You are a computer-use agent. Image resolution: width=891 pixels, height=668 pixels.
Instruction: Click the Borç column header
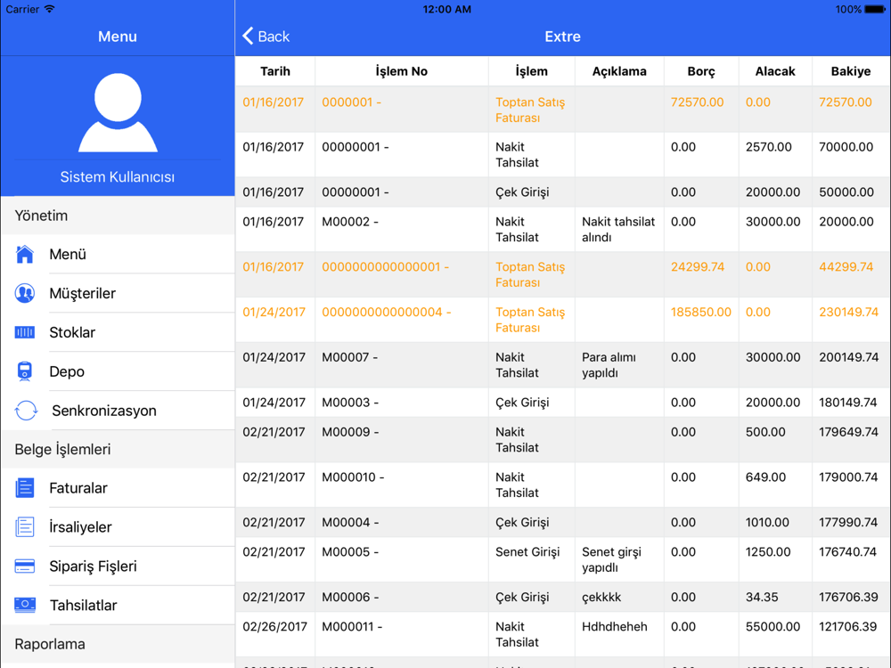tap(701, 71)
